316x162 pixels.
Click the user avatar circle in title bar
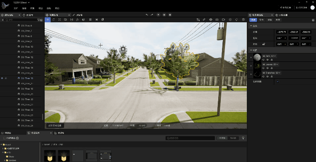(312, 8)
